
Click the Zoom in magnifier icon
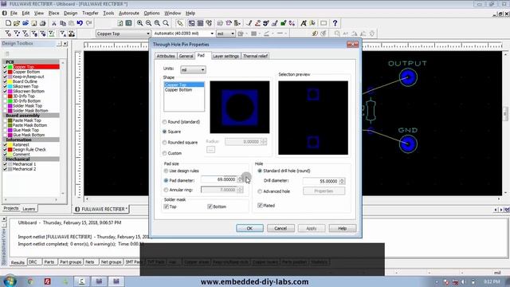point(140,23)
